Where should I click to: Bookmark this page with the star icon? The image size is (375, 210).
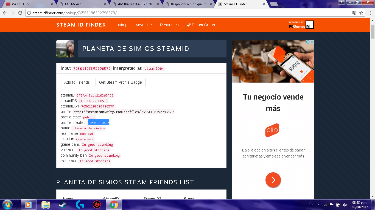361,13
